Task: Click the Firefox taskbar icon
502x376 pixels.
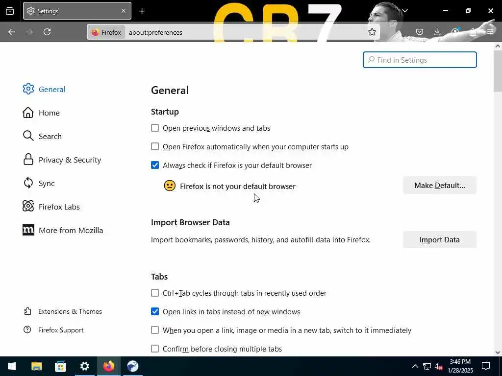Action: 108,366
